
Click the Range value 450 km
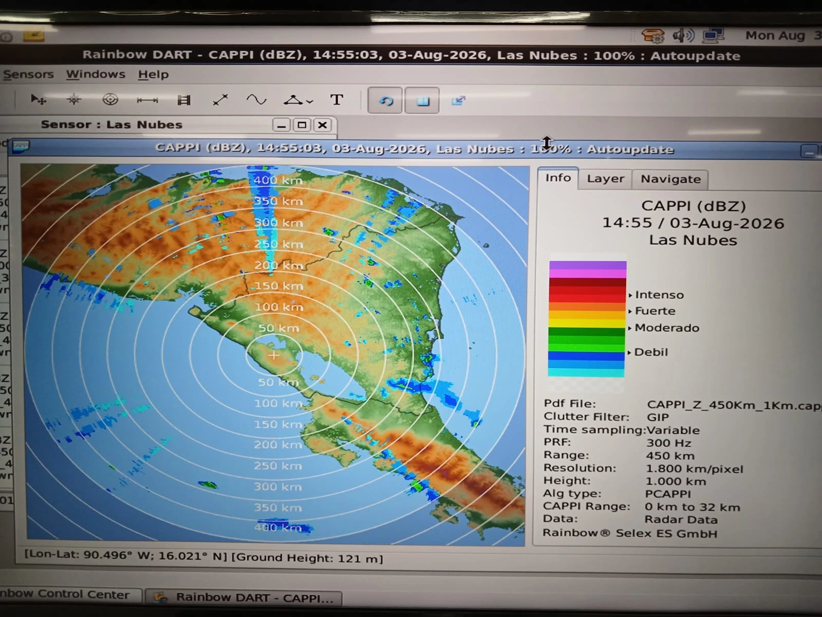coord(670,456)
